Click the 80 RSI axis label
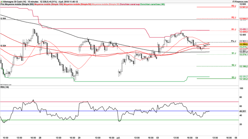 241,98
